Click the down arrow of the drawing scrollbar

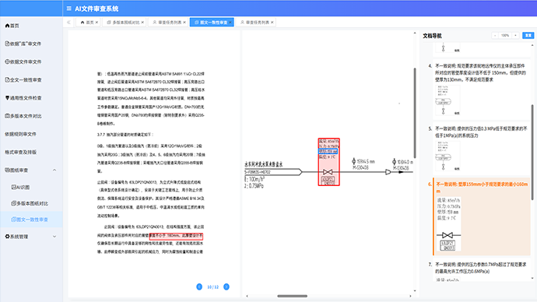(x=415, y=291)
